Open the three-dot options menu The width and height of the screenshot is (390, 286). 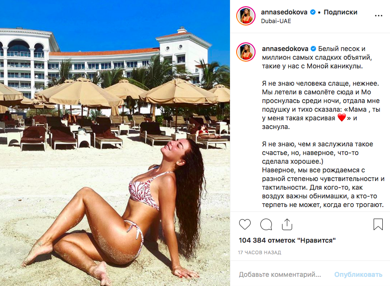378,16
